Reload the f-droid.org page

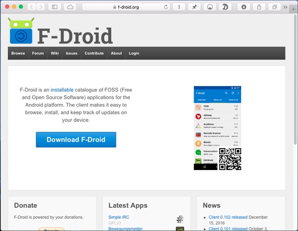click(166, 7)
